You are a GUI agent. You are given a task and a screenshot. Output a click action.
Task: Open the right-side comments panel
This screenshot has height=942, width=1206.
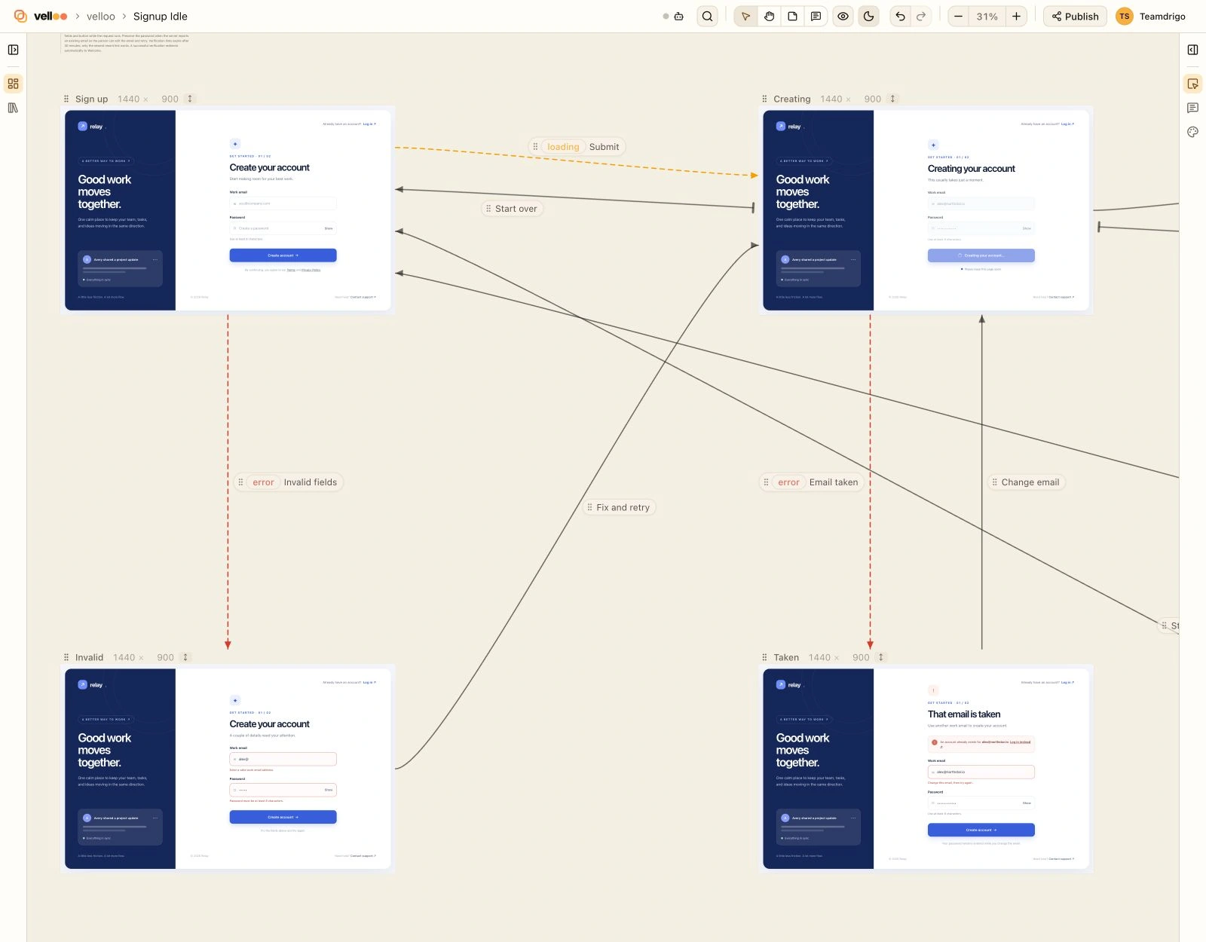[x=1192, y=108]
